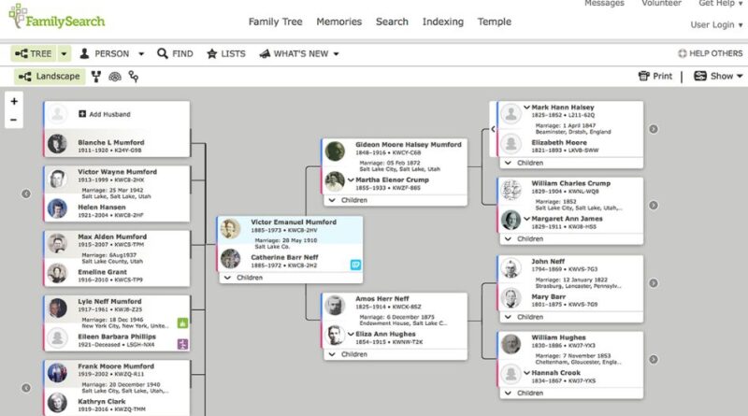748x416 pixels.
Task: Open the Tree dropdown arrow
Action: 64,54
